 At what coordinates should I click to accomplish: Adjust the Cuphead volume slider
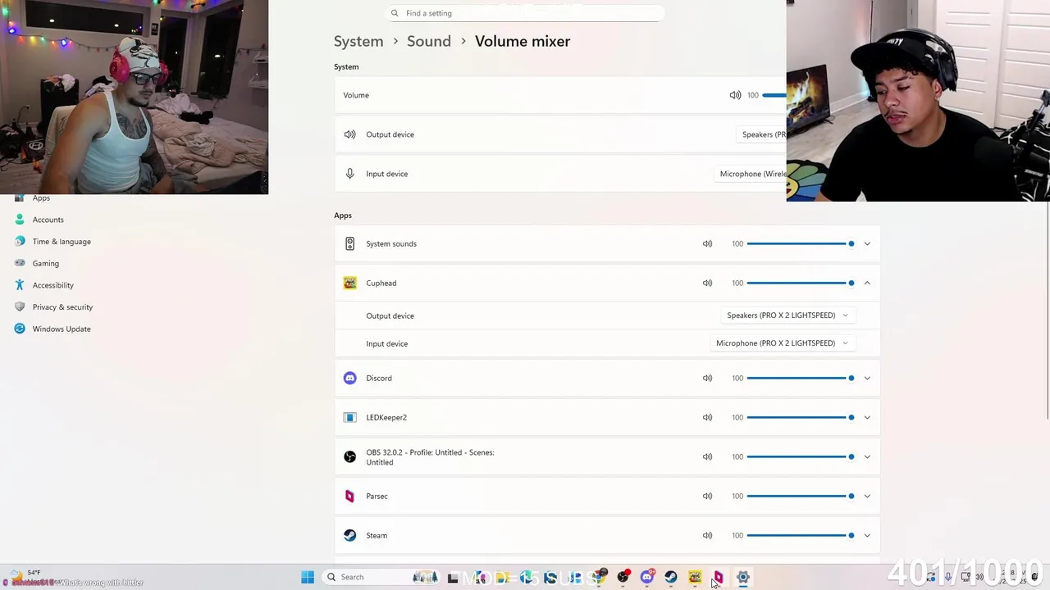tap(801, 283)
